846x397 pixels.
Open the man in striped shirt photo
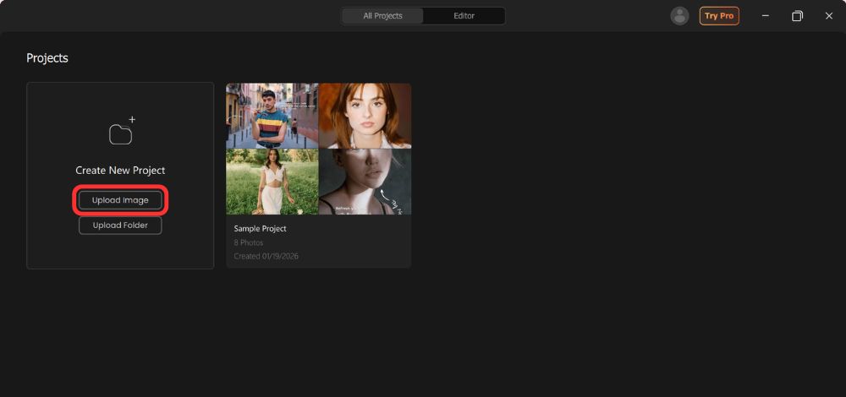(272, 116)
